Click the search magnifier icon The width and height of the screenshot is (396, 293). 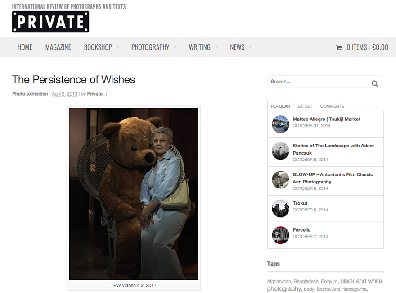(375, 83)
